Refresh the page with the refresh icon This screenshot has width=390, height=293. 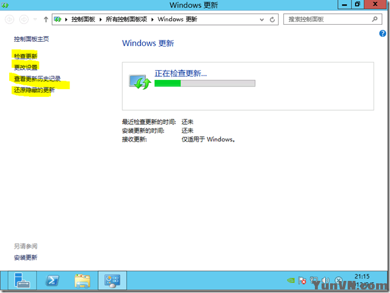click(273, 19)
